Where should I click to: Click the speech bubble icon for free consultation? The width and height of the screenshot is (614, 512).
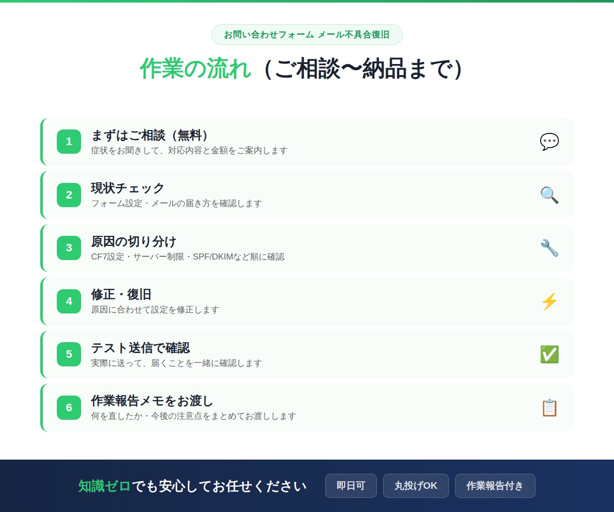click(x=549, y=142)
